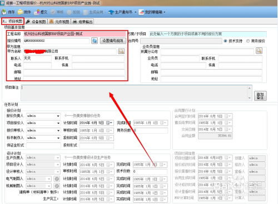Open the 生产通知书 dropdown arrow

click(136, 12)
